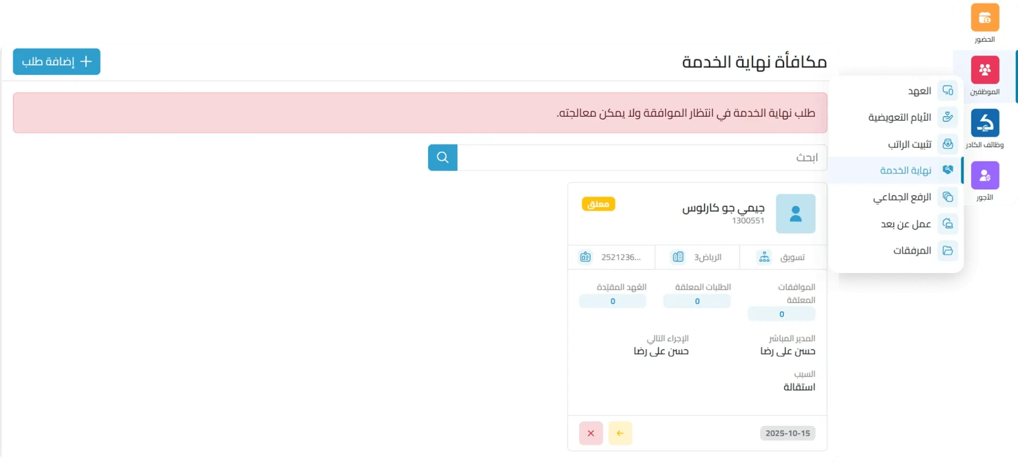Screen dimensions: 1018x463
Task: Click the عمل عن بعد remote work icon
Action: (947, 224)
